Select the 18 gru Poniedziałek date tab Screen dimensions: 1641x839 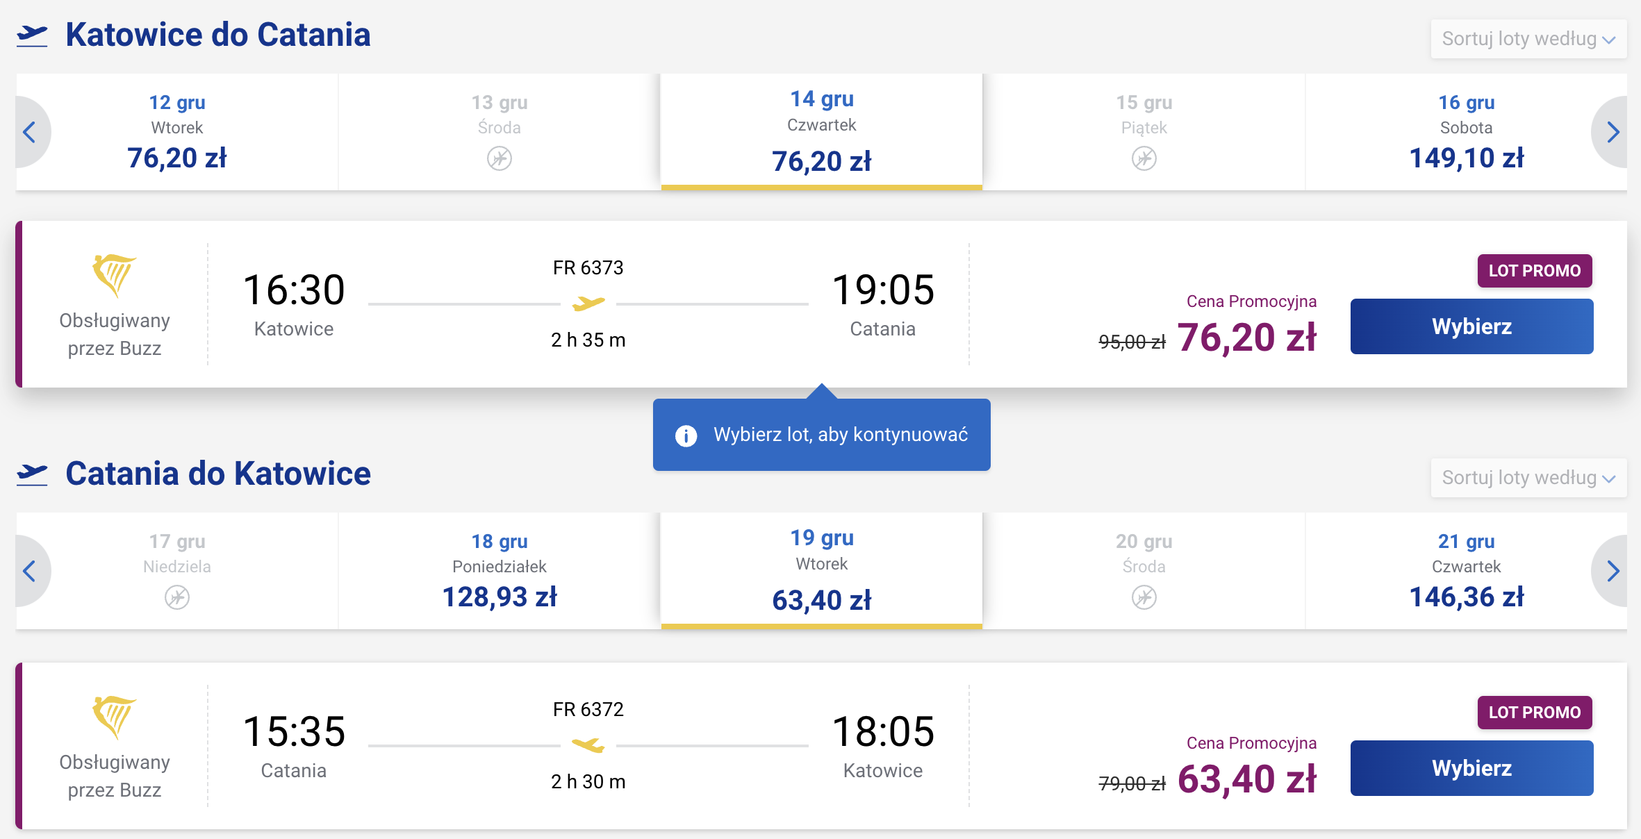(x=500, y=571)
